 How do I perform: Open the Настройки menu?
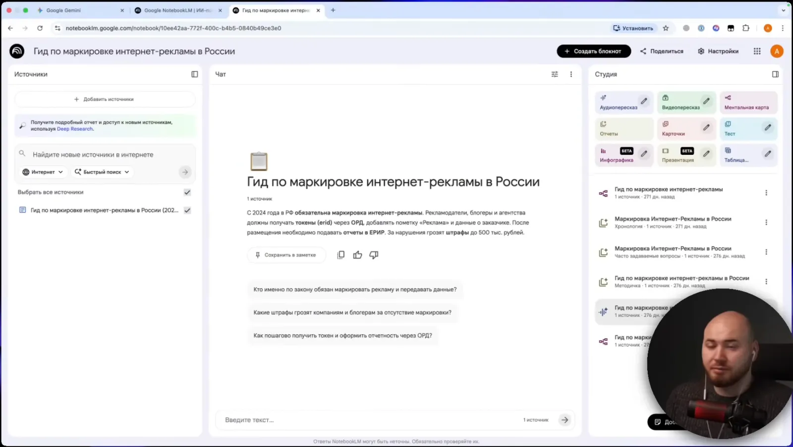(718, 51)
